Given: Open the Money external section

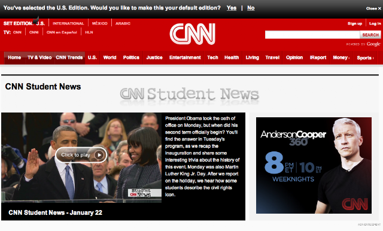Looking at the screenshot, I should click(x=341, y=57).
